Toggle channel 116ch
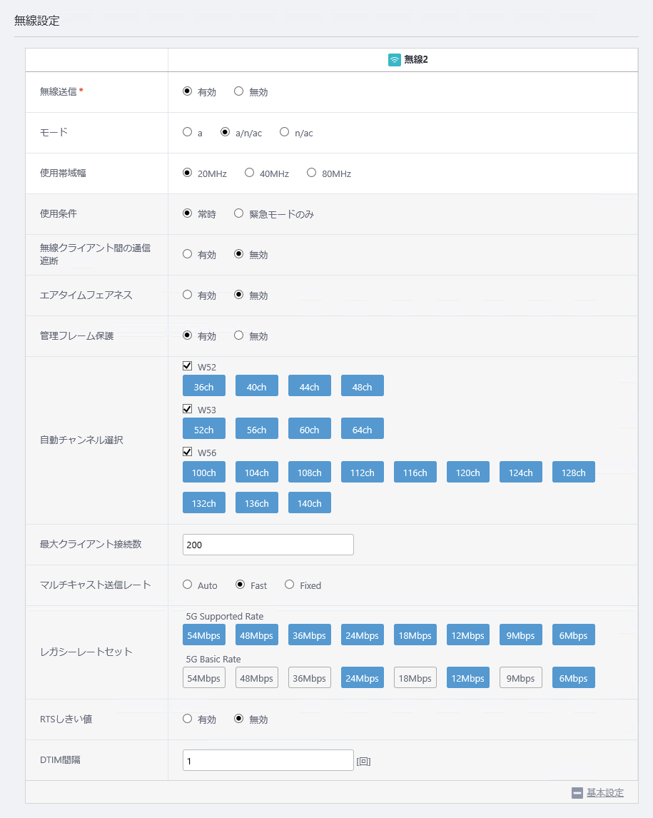The width and height of the screenshot is (653, 818). (x=415, y=472)
